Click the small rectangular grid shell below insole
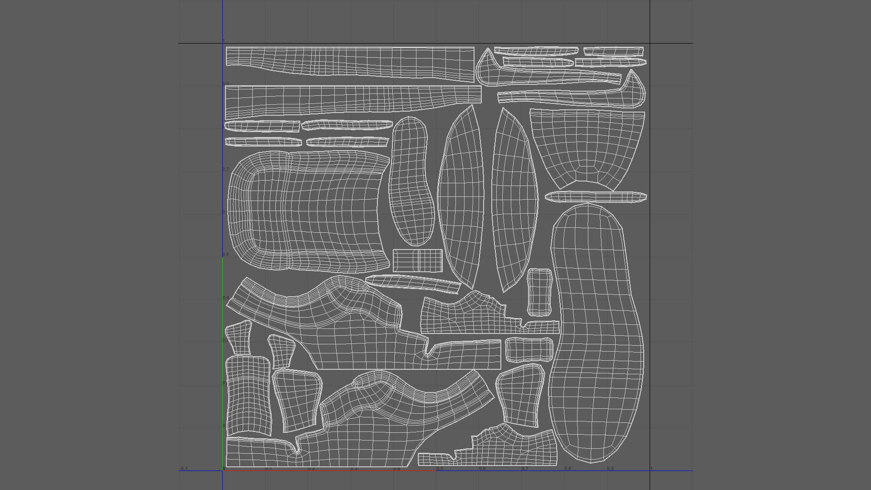 click(417, 260)
